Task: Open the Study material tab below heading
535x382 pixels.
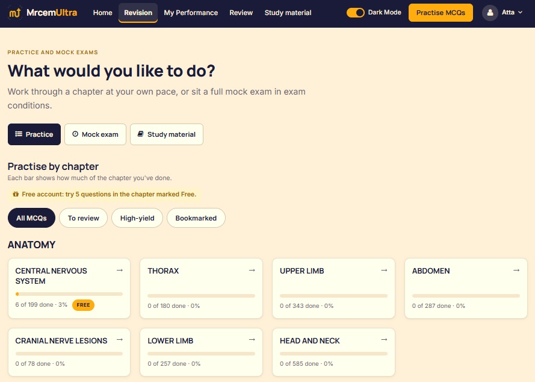Action: [167, 134]
